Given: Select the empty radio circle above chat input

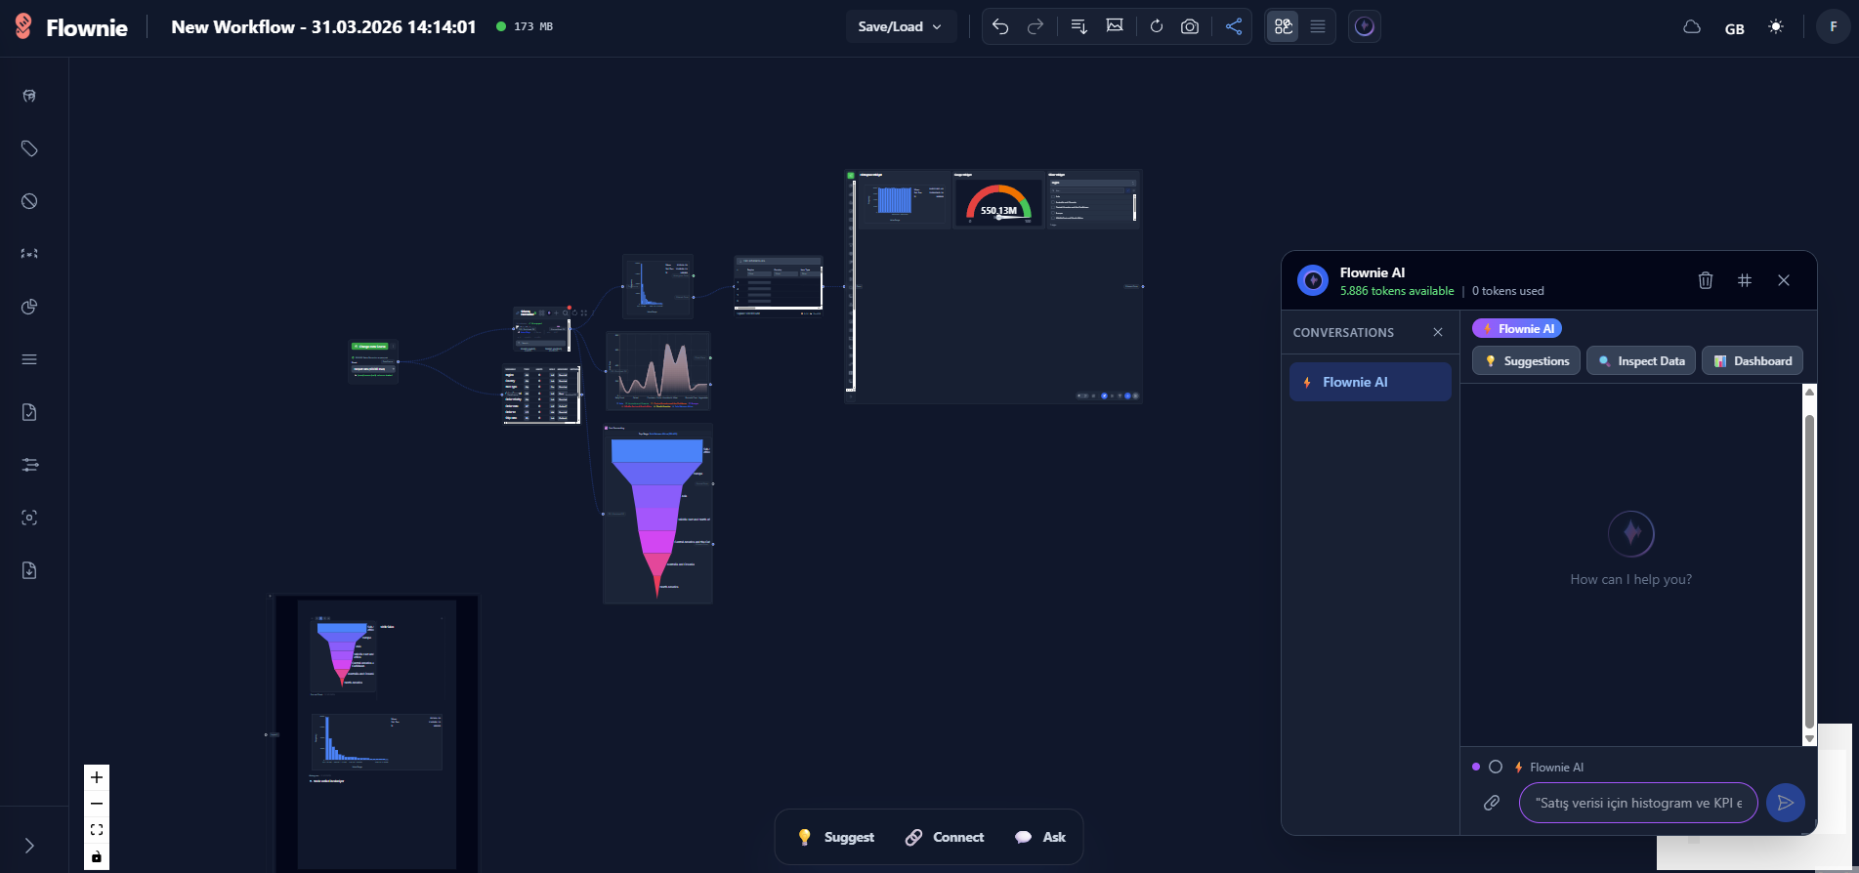Looking at the screenshot, I should tap(1496, 767).
